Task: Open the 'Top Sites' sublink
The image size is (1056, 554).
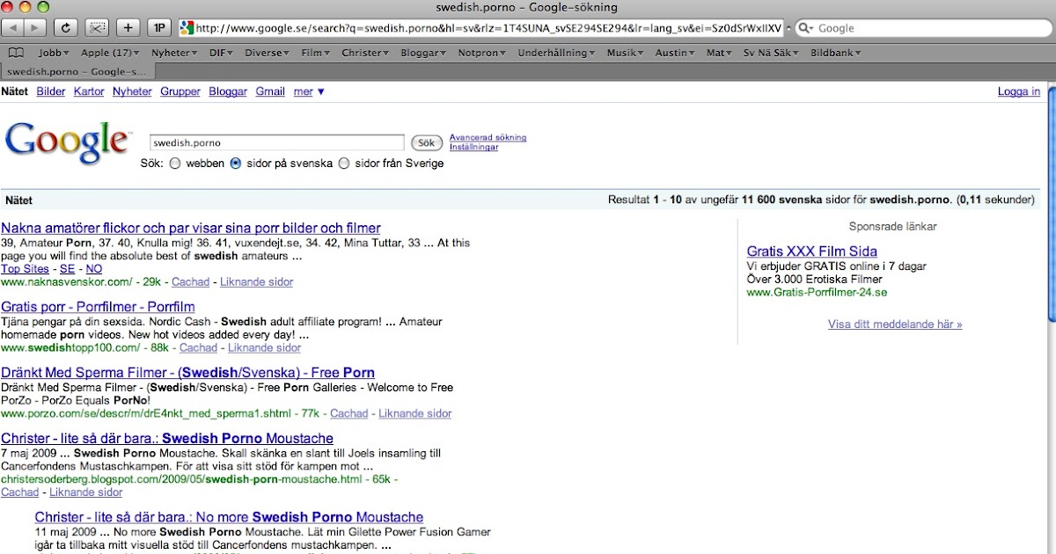Action: click(x=25, y=269)
